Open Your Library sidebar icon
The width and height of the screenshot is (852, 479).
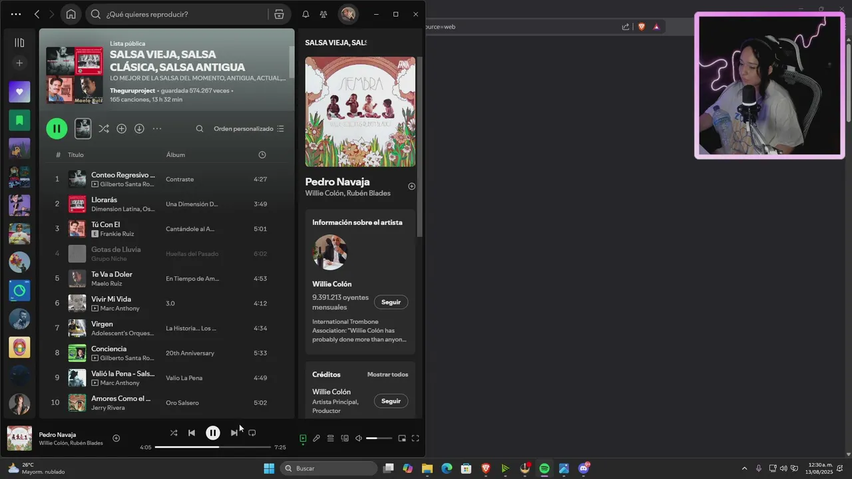19,43
